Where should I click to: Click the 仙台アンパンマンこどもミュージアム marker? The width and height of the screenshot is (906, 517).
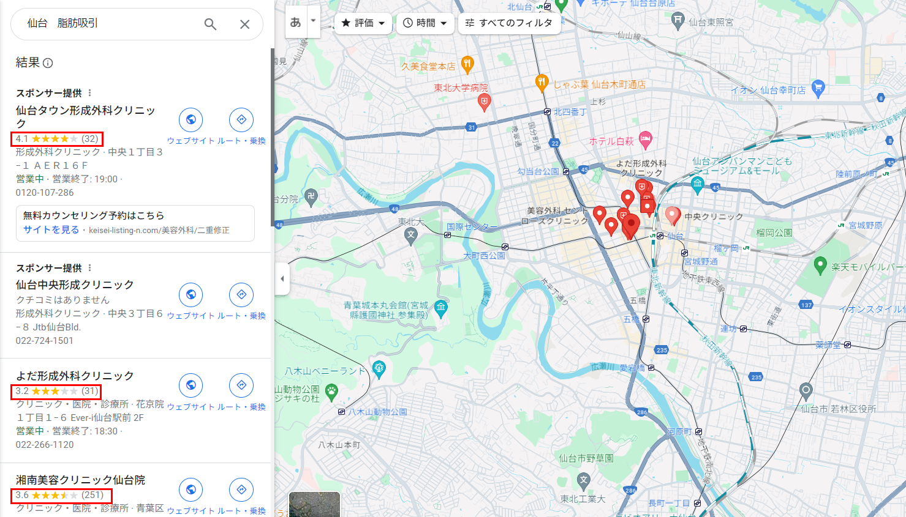697,184
